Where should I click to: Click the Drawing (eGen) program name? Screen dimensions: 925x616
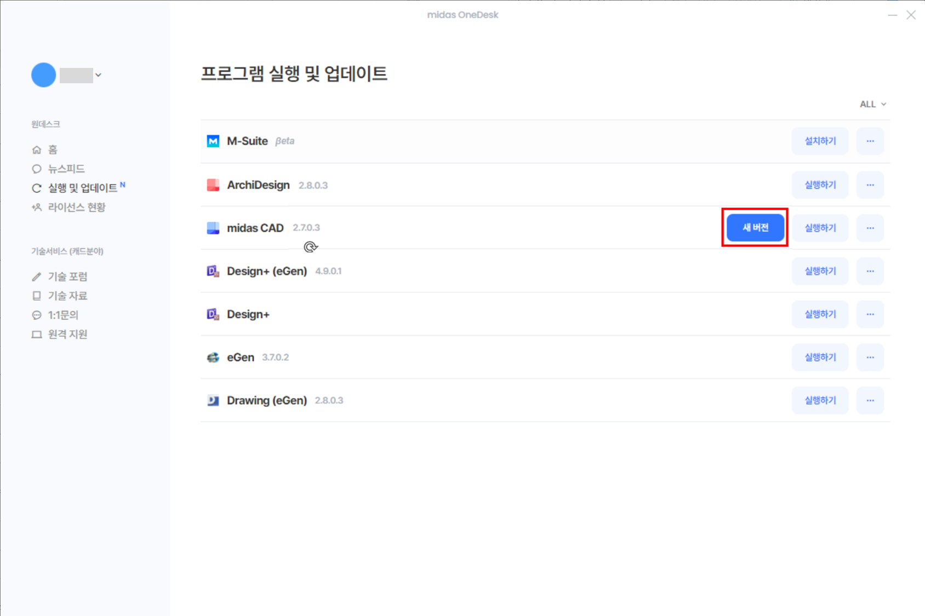pyautogui.click(x=267, y=401)
